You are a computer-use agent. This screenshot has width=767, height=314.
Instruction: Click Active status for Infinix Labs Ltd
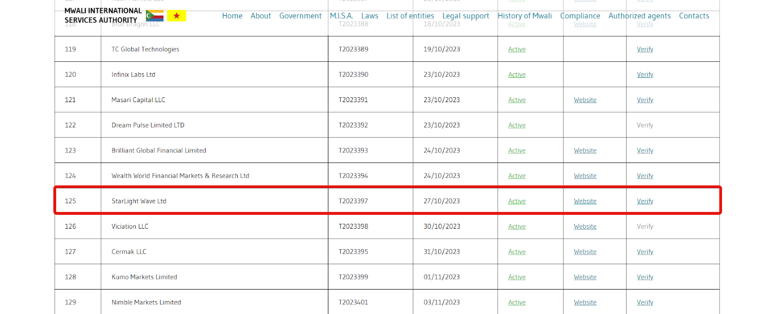pos(517,75)
